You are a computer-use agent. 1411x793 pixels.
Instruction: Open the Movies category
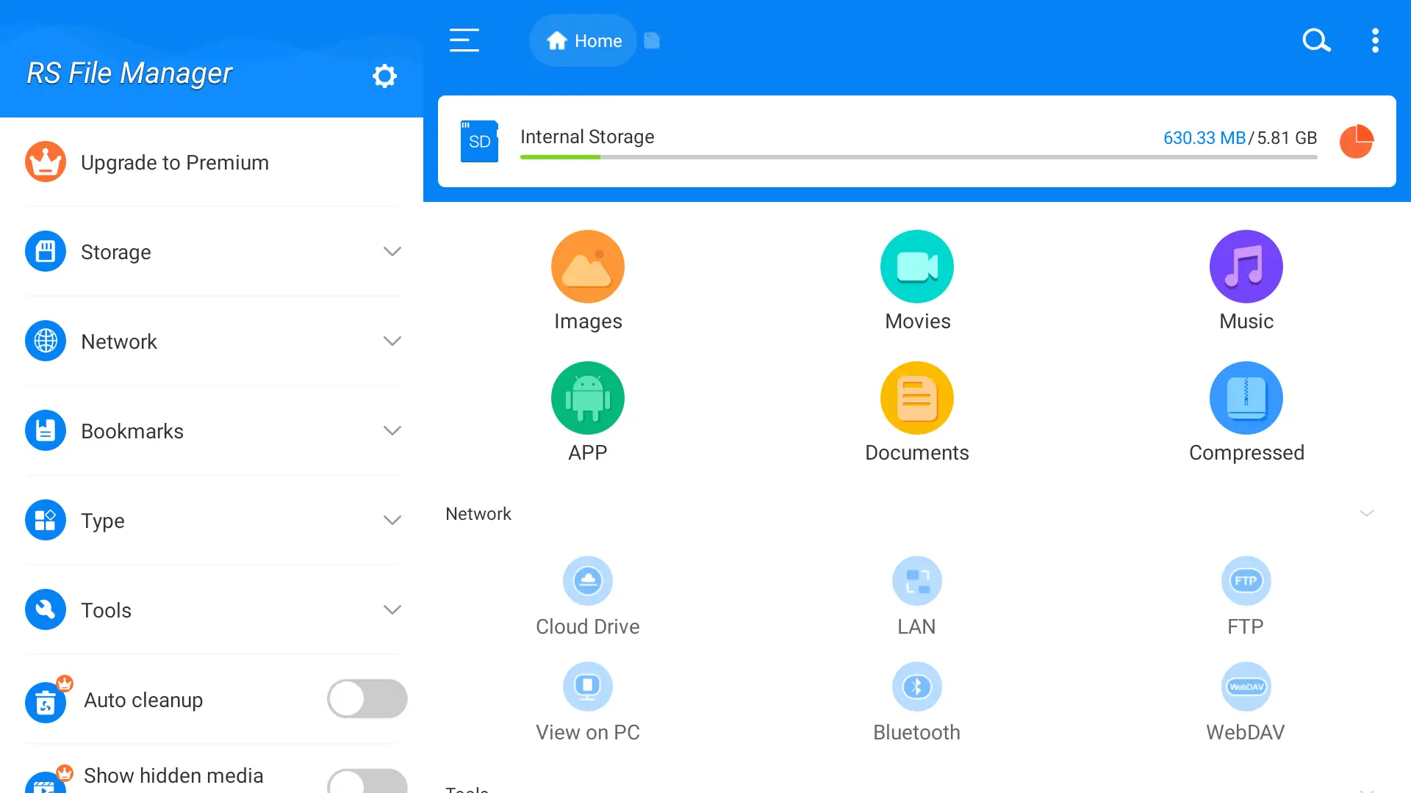click(x=916, y=280)
